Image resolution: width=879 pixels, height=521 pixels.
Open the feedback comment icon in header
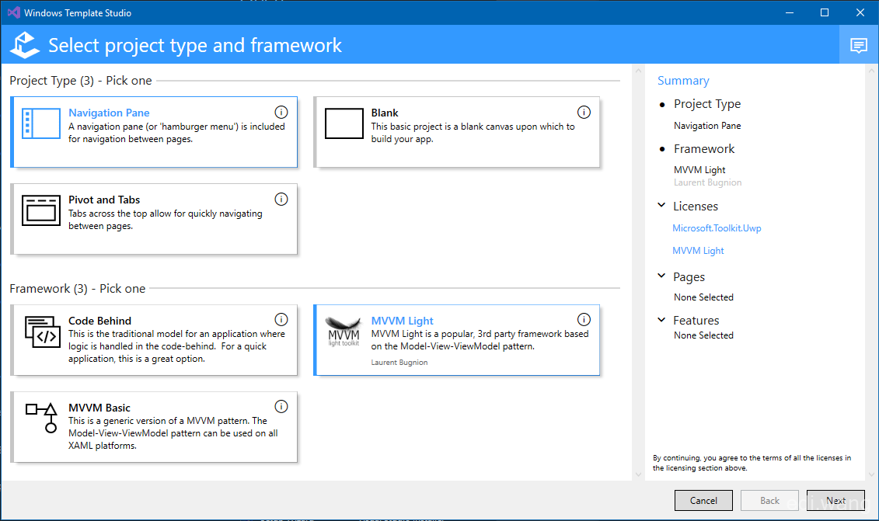coord(858,45)
